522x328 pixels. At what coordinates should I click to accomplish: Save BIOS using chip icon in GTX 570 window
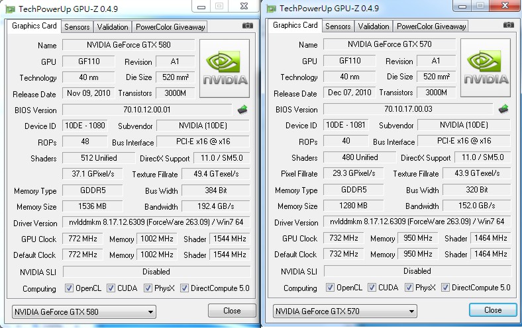503,108
